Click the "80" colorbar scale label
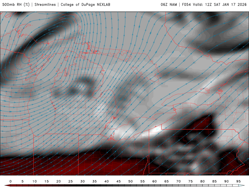The image size is (249, 187). click(x=203, y=181)
